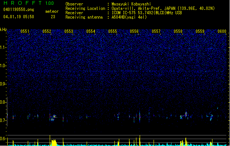
Task: Click the wide yellow intensity block after 0552
Action: point(54,142)
